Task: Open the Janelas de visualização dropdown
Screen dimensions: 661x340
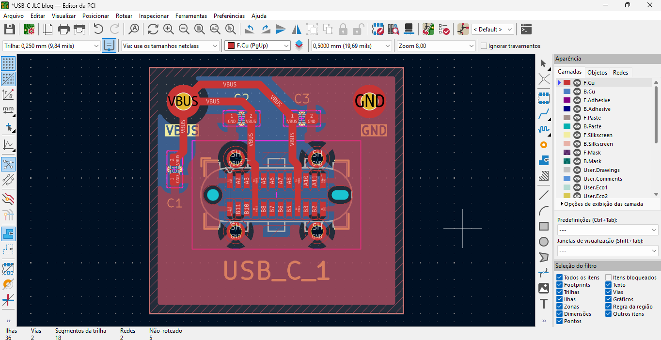Action: point(607,251)
